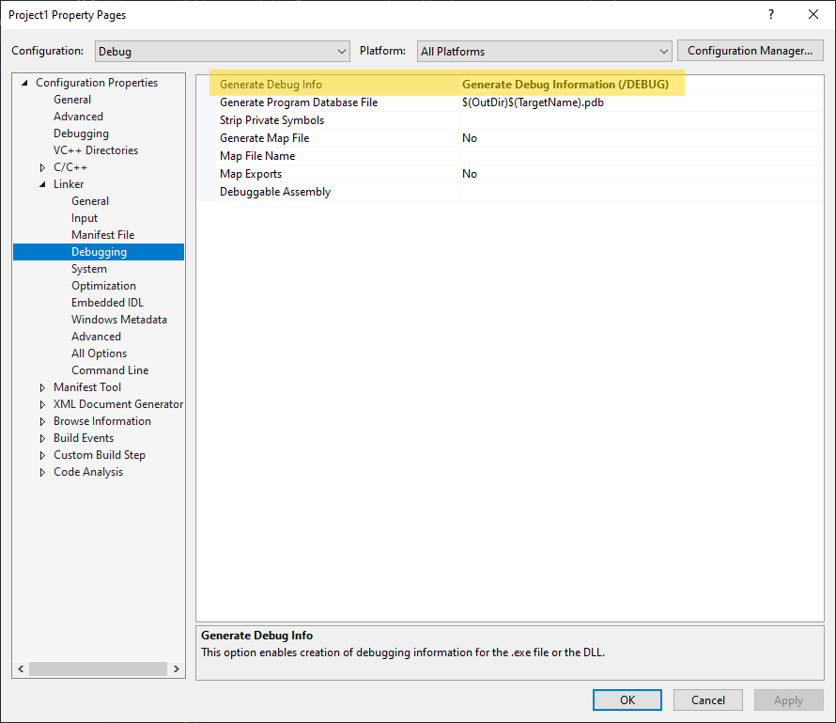Expand the C/C++ tree node
Viewport: 836px width, 723px height.
[42, 167]
